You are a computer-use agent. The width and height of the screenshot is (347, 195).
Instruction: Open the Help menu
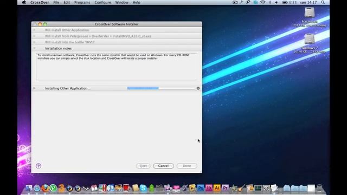(136, 2)
